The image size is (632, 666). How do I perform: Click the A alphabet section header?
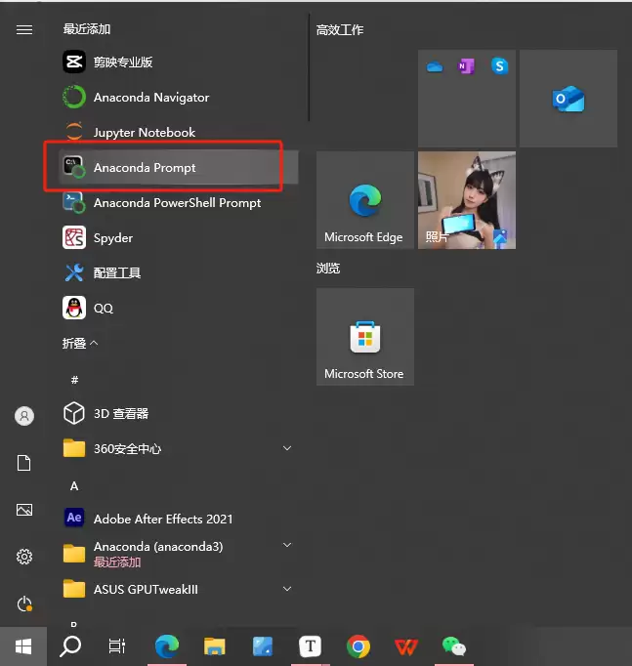click(x=74, y=486)
